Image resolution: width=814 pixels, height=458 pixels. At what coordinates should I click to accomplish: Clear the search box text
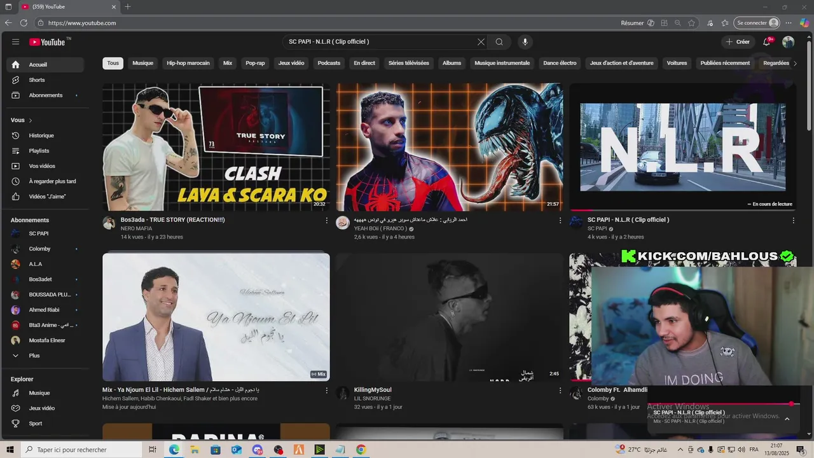pos(481,42)
